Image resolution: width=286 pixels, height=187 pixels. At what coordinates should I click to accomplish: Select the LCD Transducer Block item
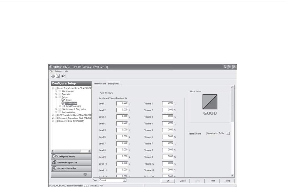75,115
